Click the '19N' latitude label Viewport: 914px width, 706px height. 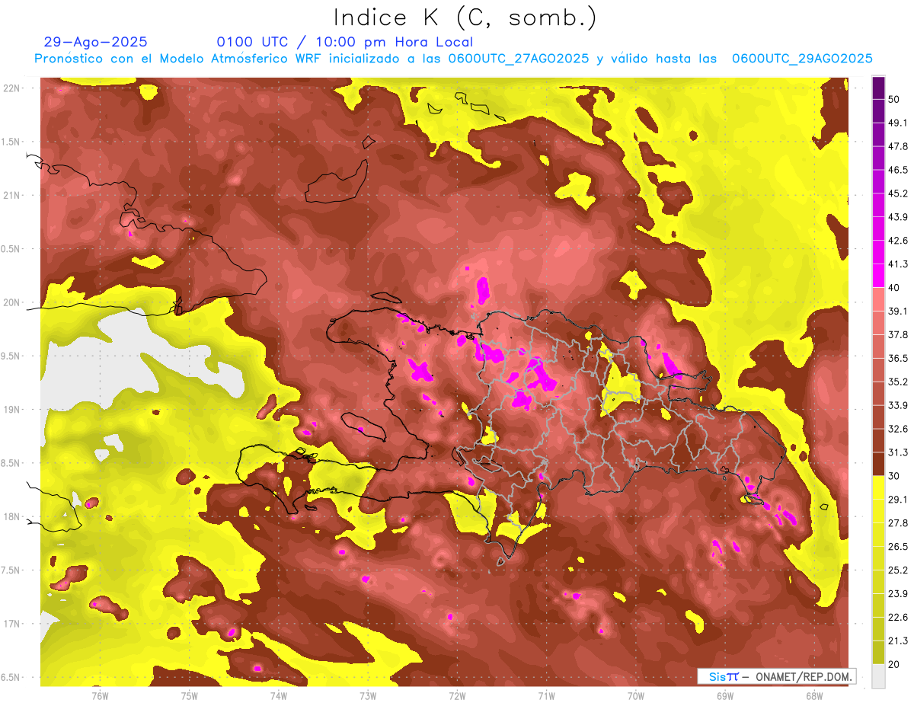(12, 410)
